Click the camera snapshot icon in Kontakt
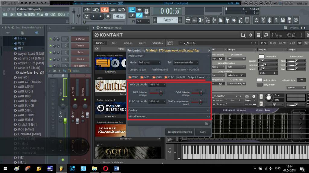 click(x=247, y=96)
